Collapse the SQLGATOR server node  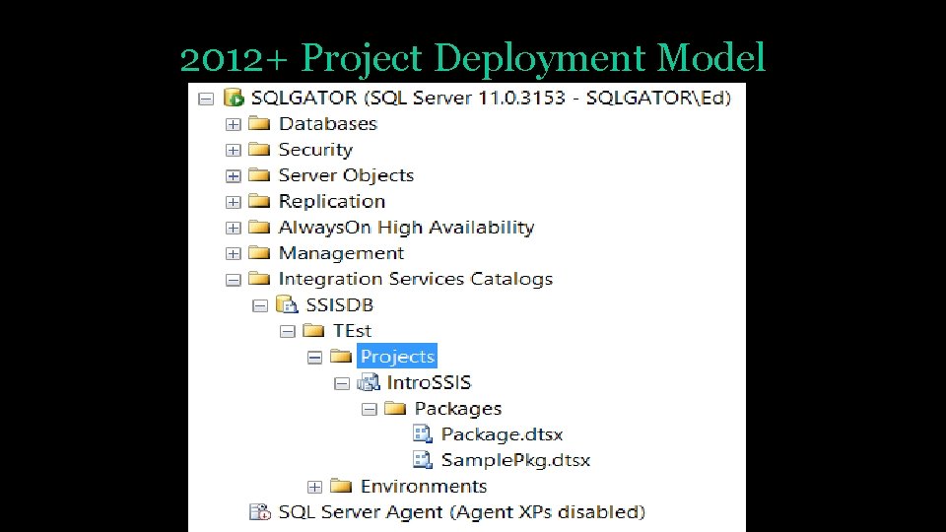[206, 99]
